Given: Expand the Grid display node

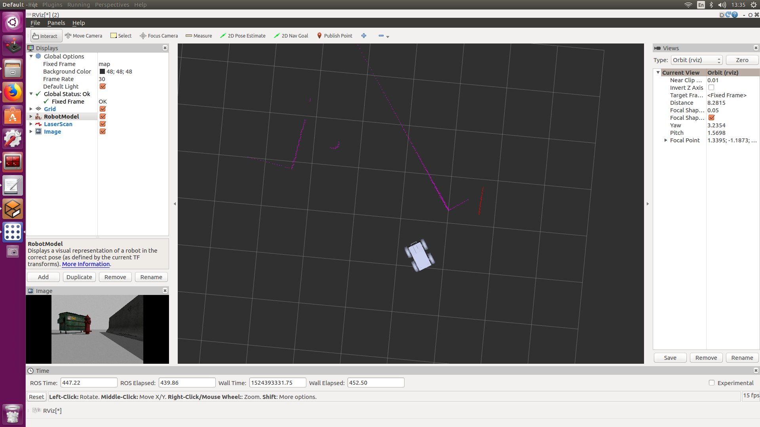Looking at the screenshot, I should coord(31,109).
